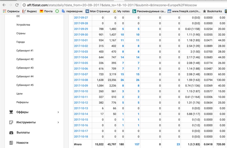Screen dimensions: 227x148
Task: Click the 157 total link in Итого row
Action: point(137,144)
